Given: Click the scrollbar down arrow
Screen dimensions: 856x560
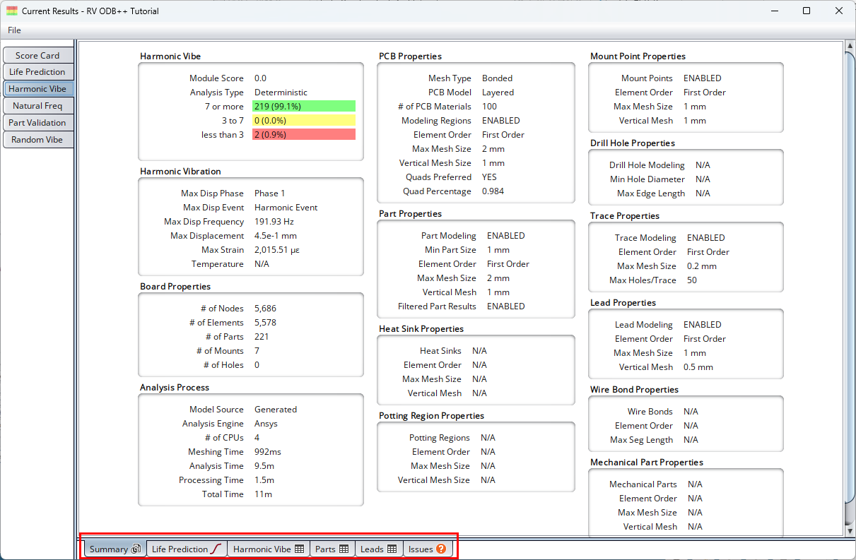Looking at the screenshot, I should click(849, 531).
